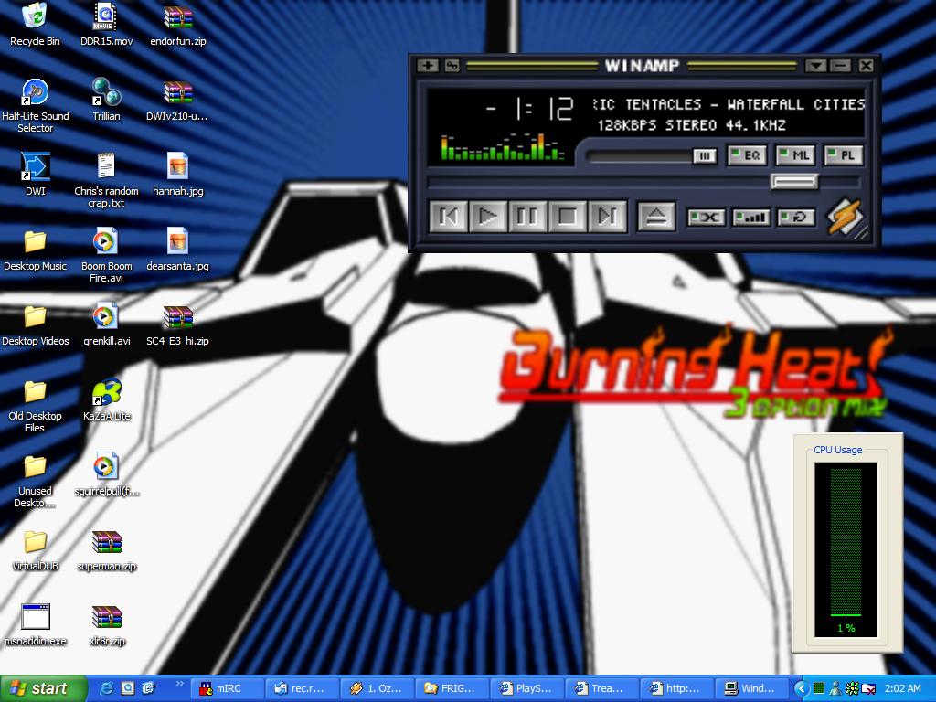Click the Winamp lightning bolt logo

(x=845, y=216)
